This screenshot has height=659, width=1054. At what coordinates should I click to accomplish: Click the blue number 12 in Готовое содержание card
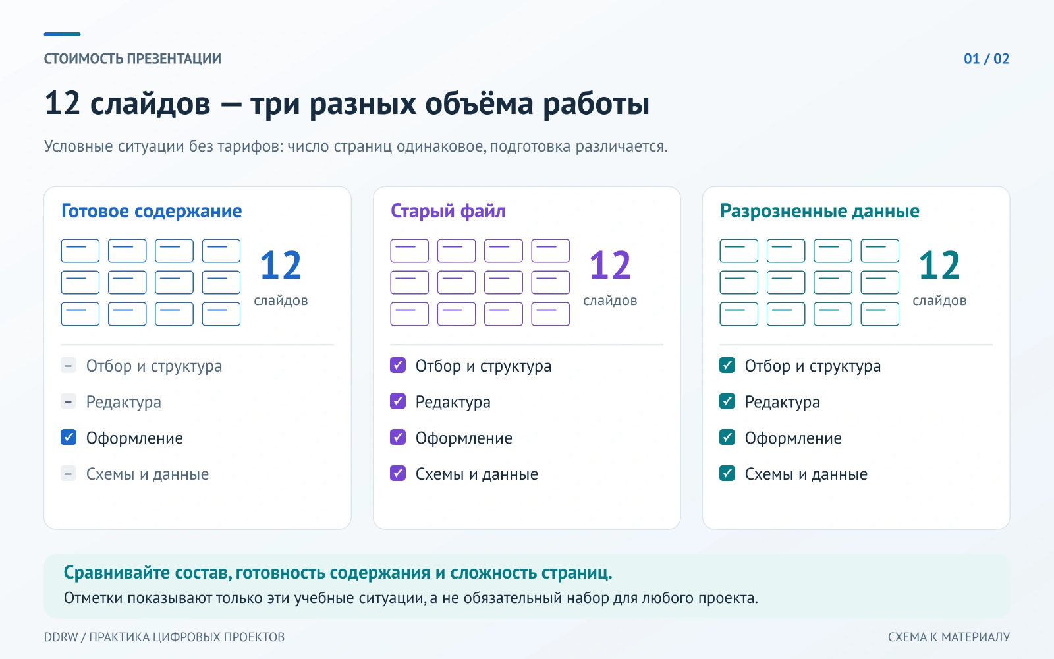tap(281, 266)
